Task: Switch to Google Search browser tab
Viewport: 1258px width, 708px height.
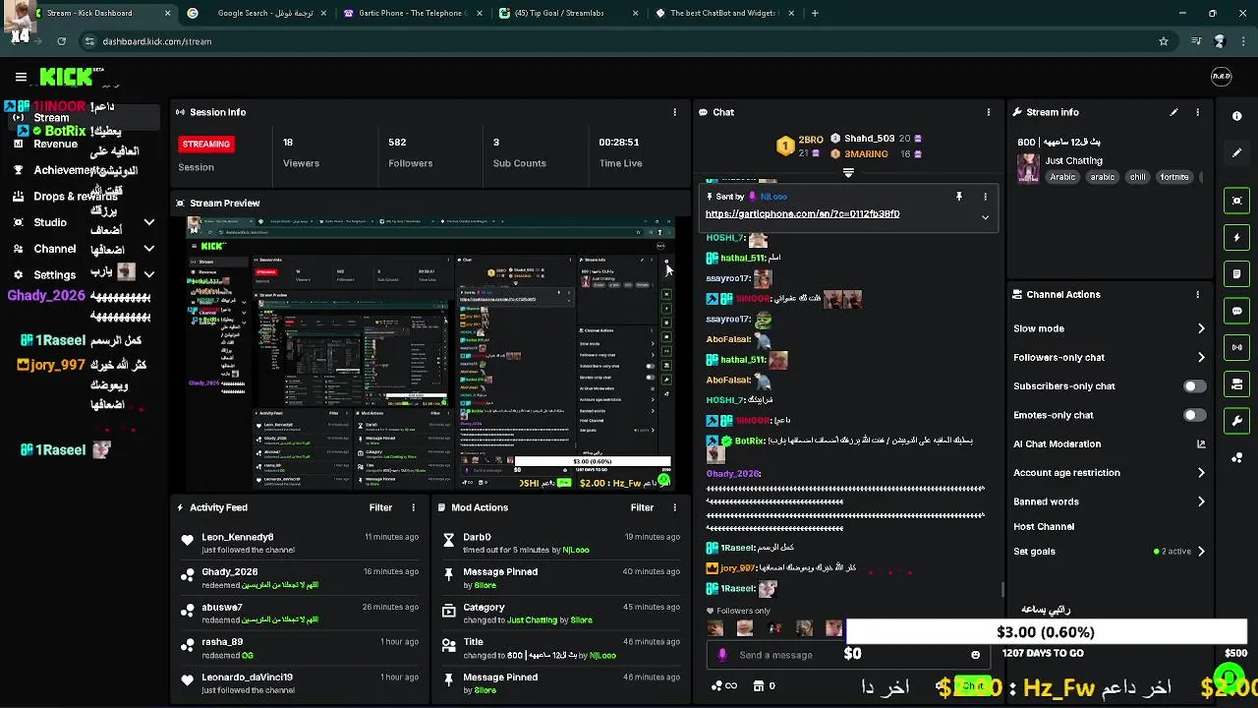Action: tap(256, 13)
